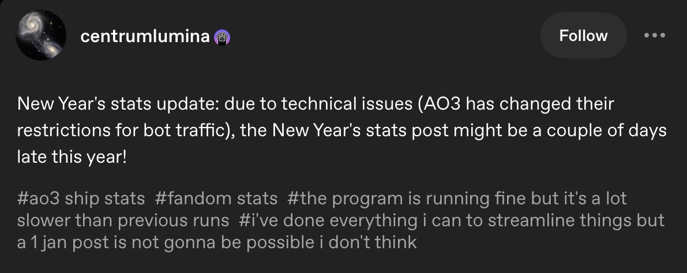The height and width of the screenshot is (273, 687).
Task: Open the post options three-dot menu
Action: point(654,36)
